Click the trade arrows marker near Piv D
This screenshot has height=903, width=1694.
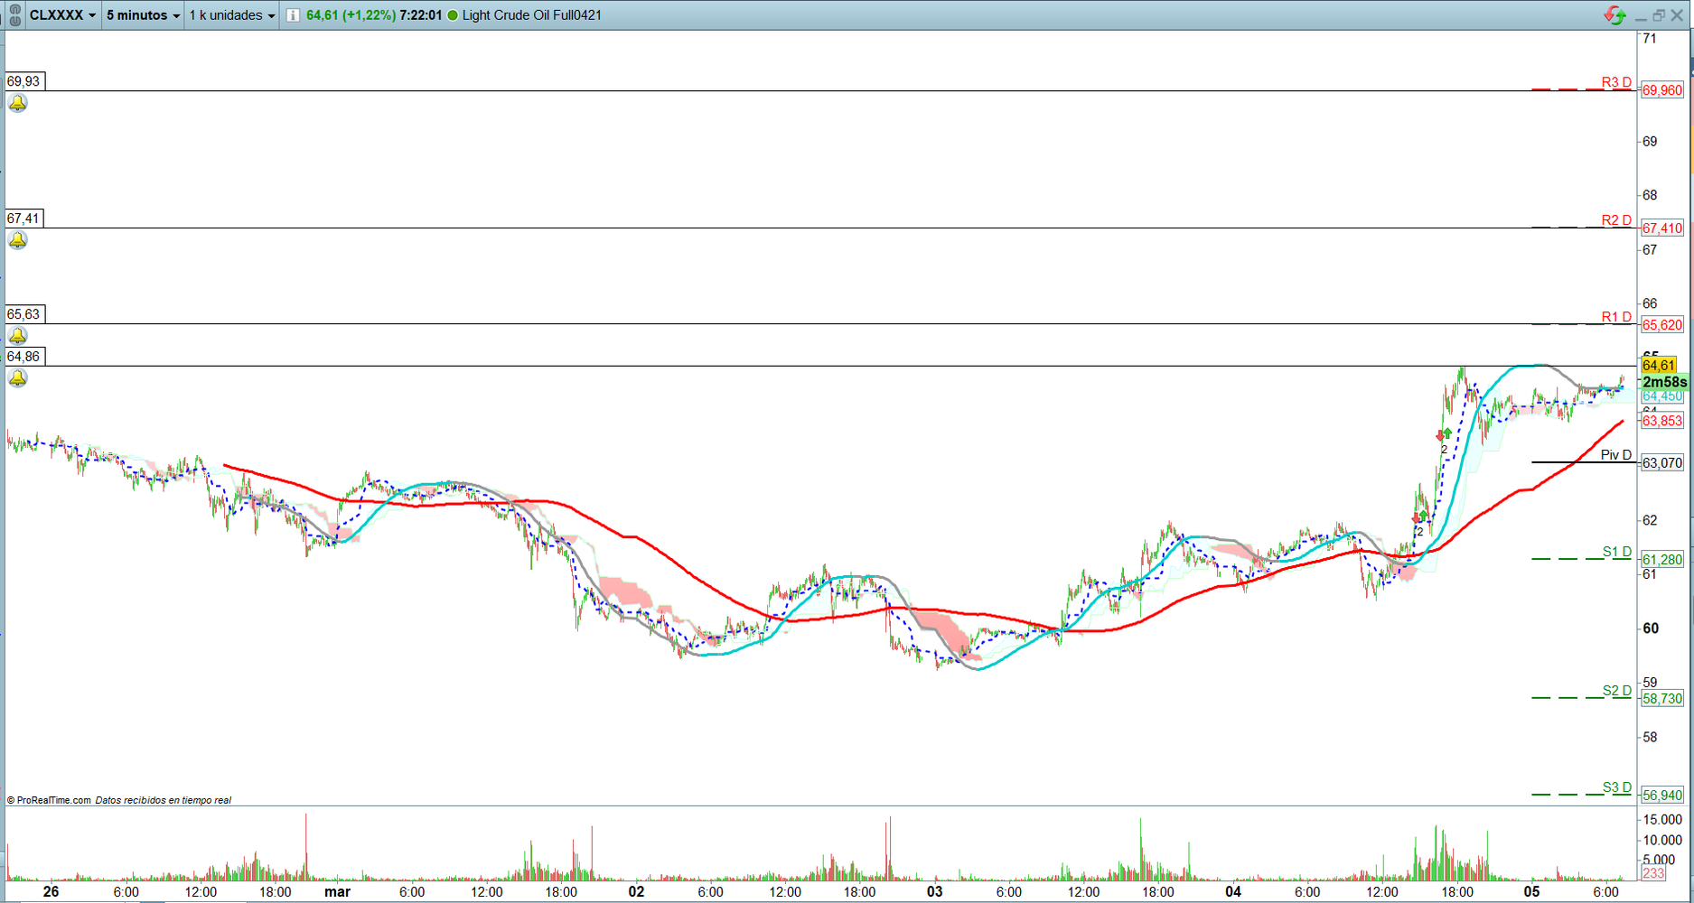(1444, 435)
